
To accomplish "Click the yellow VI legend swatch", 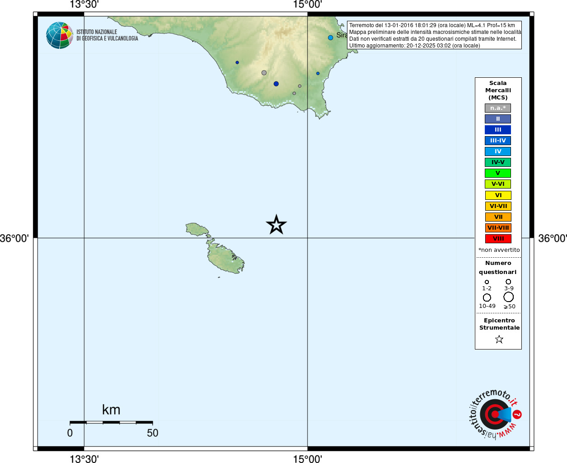I will coord(498,195).
